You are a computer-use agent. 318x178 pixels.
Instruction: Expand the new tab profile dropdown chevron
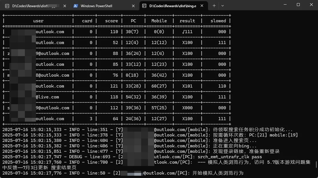pos(223,6)
